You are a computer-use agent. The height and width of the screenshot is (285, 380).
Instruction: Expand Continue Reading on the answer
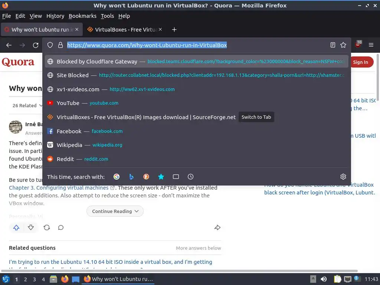(x=115, y=211)
